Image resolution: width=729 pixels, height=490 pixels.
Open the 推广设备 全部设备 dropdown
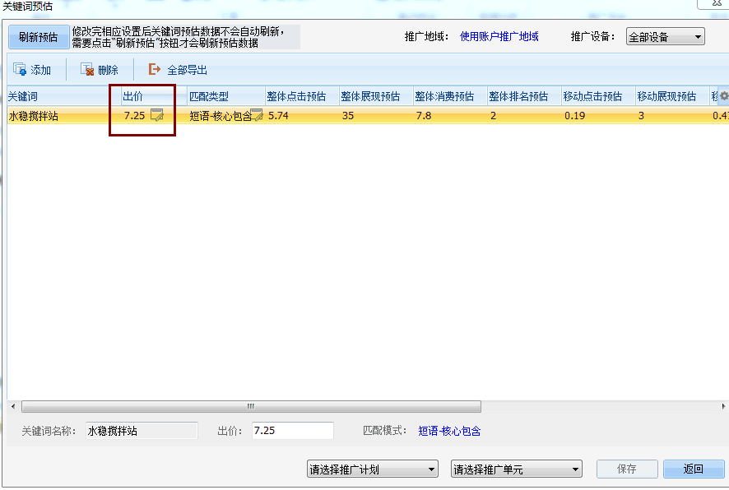[665, 36]
